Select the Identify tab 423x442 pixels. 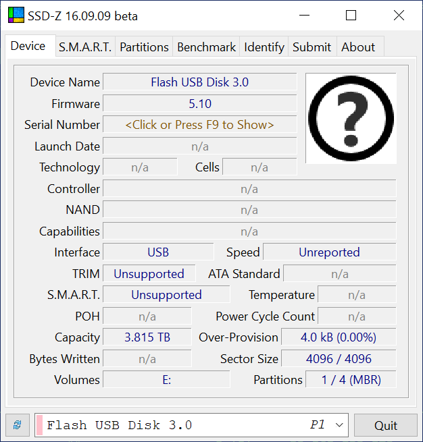(264, 47)
